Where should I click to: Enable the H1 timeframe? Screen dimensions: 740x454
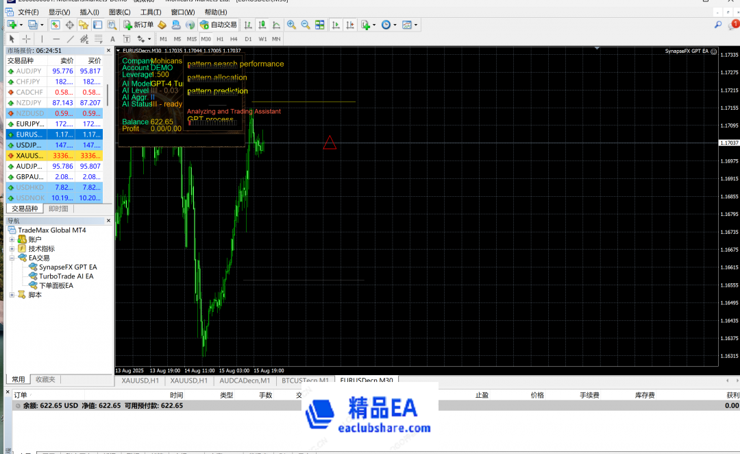point(220,39)
